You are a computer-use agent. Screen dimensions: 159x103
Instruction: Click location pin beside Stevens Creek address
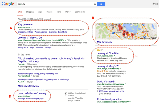[x=98, y=91]
